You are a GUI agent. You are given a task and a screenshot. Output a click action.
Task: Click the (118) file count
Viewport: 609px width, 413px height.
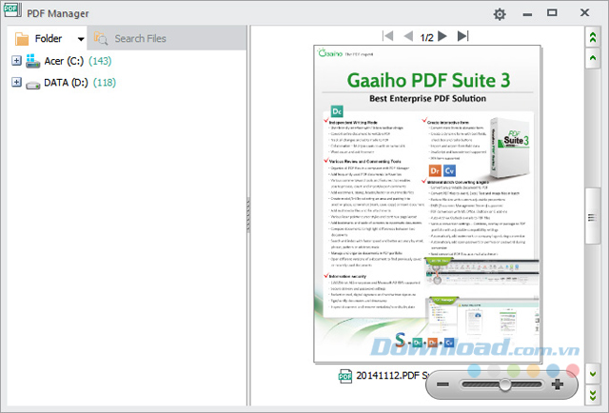tap(105, 83)
